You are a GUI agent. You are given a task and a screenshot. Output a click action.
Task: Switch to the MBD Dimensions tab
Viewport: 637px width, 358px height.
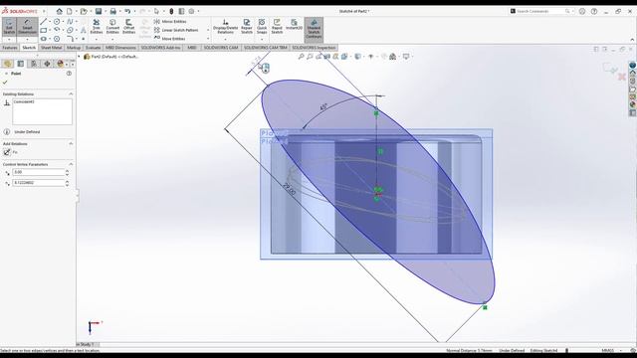[120, 48]
